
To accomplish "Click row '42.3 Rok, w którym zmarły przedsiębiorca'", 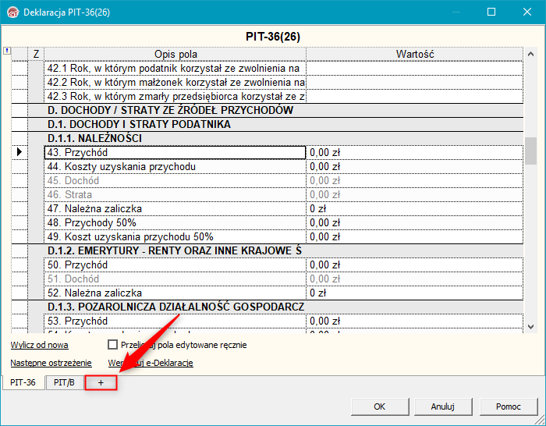I will (175, 97).
